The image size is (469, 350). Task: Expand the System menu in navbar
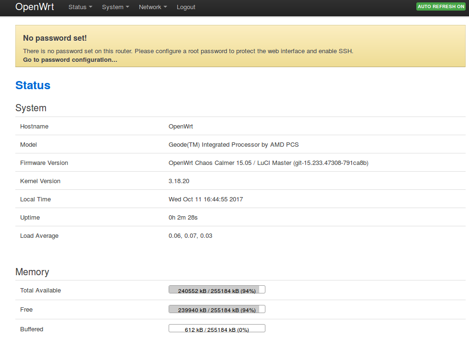click(x=115, y=7)
